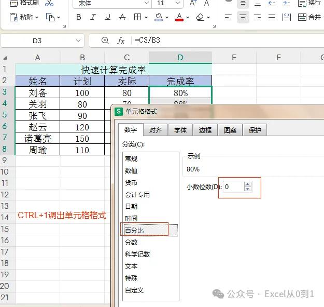Switch to the 字体 tab
The width and height of the screenshot is (324, 307).
(180, 130)
